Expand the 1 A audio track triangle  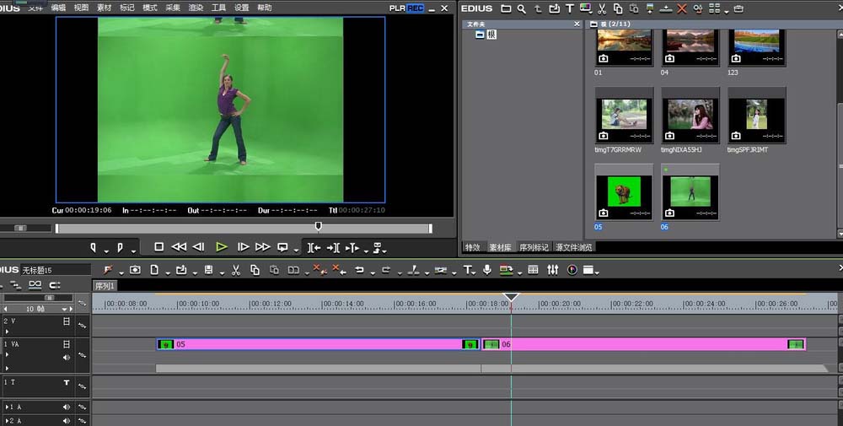tap(7, 407)
